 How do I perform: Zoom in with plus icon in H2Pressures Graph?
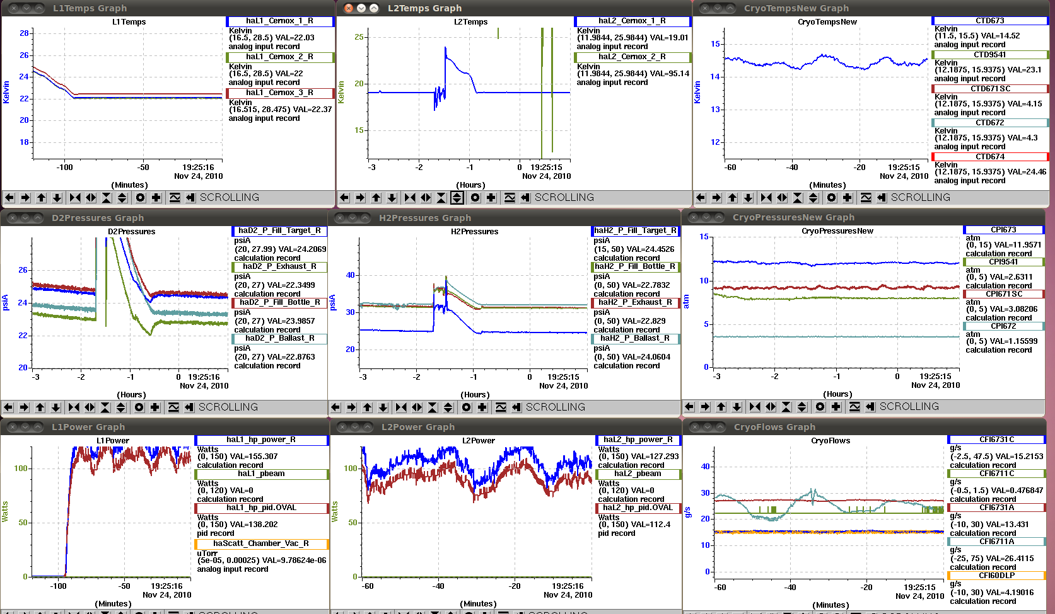(x=482, y=407)
